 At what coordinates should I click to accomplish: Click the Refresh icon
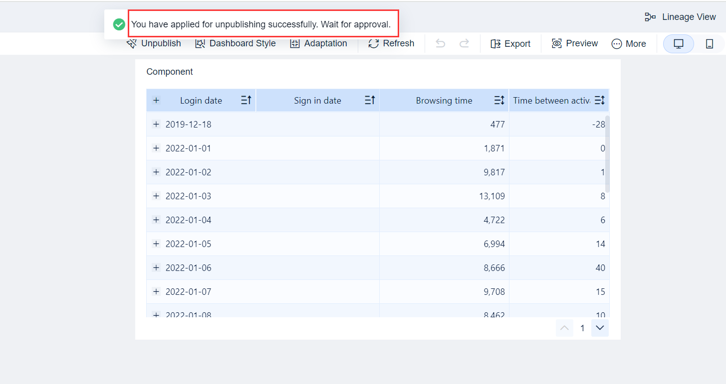pyautogui.click(x=374, y=44)
